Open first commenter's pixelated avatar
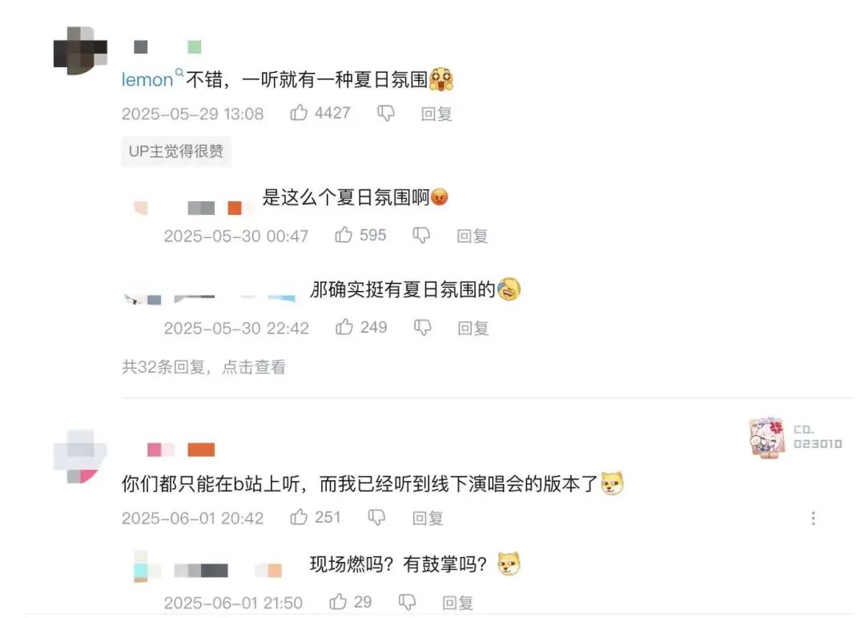This screenshot has width=865, height=618. [81, 50]
